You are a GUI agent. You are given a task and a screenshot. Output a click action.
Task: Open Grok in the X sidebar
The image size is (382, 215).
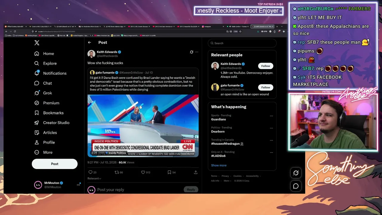[43, 93]
